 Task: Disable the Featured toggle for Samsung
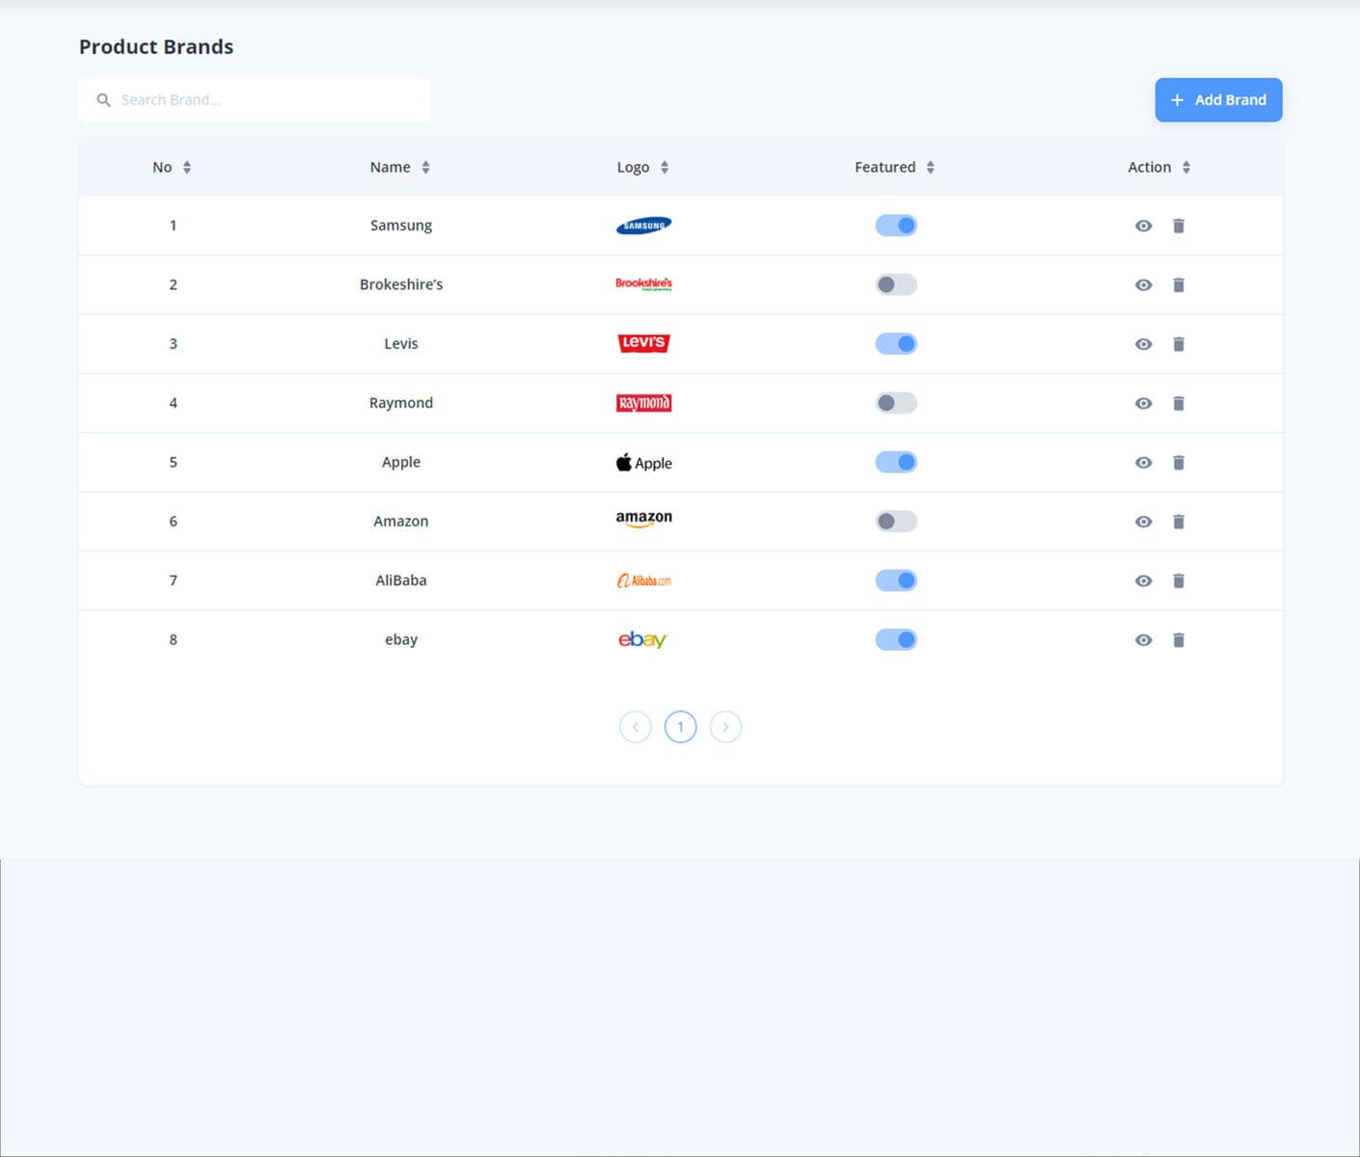tap(895, 225)
